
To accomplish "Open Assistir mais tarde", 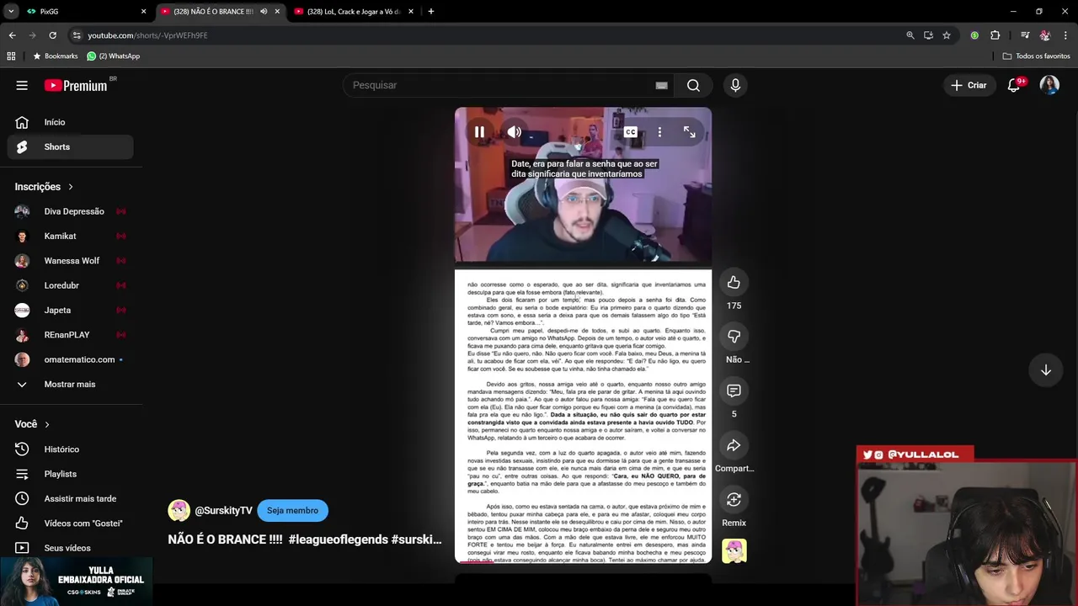I will pos(71,498).
